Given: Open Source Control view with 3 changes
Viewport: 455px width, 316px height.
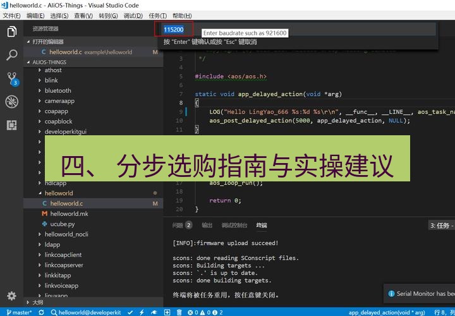Looking at the screenshot, I should [x=12, y=78].
